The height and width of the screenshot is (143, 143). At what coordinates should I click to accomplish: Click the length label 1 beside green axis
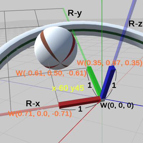(90, 85)
